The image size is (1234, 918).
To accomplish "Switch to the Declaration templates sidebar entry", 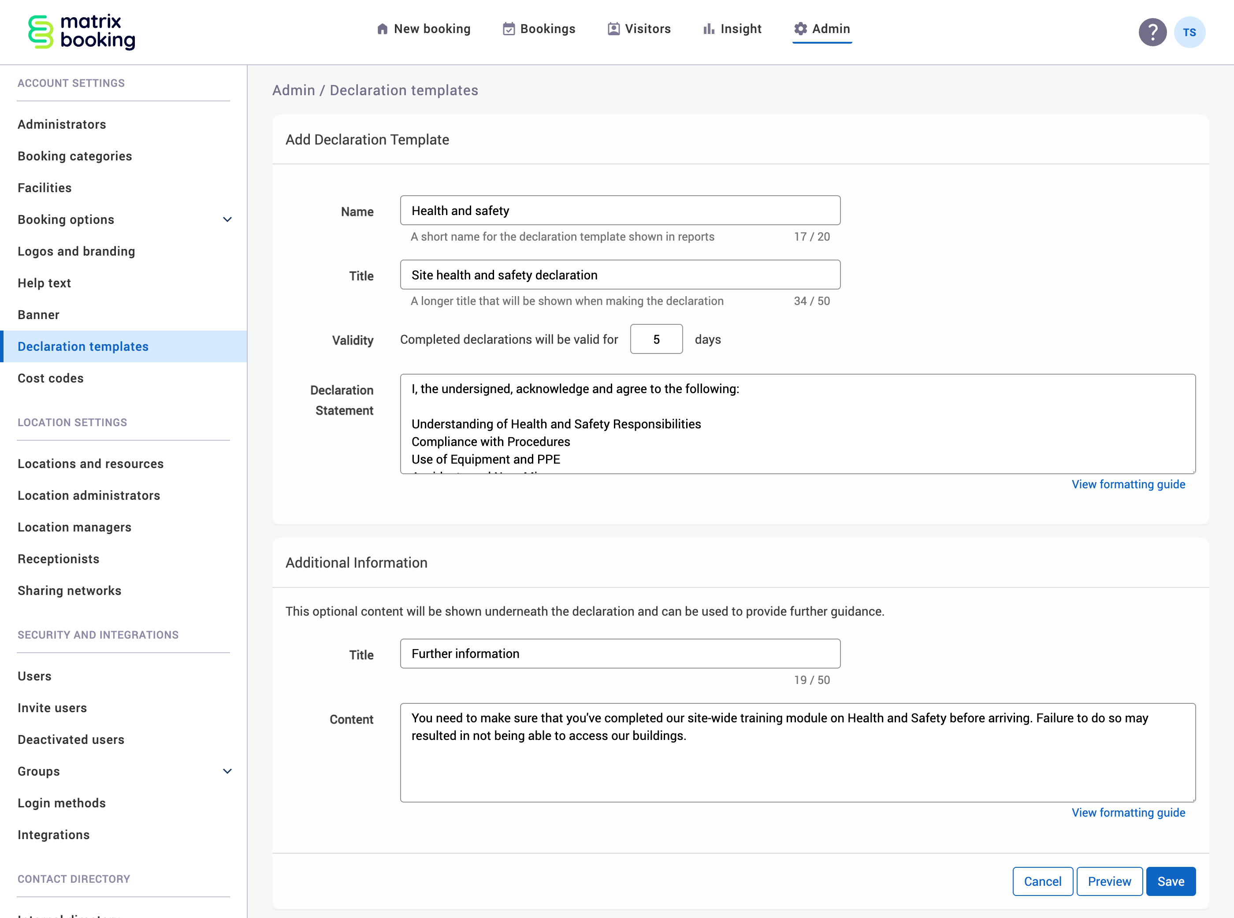I will (83, 346).
